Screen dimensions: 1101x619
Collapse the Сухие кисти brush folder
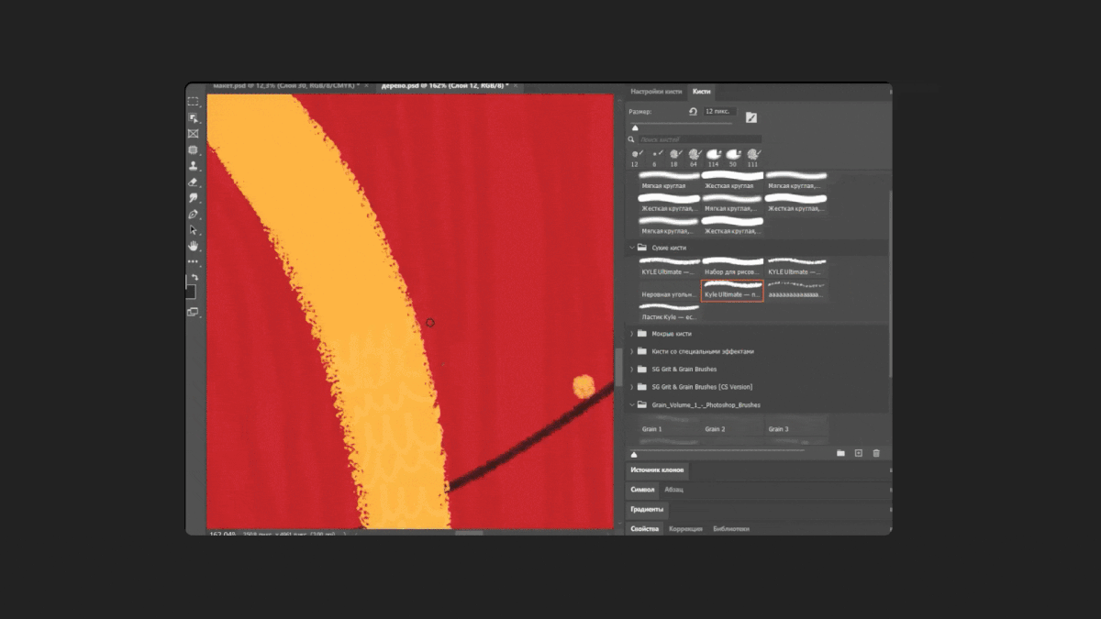(x=632, y=248)
